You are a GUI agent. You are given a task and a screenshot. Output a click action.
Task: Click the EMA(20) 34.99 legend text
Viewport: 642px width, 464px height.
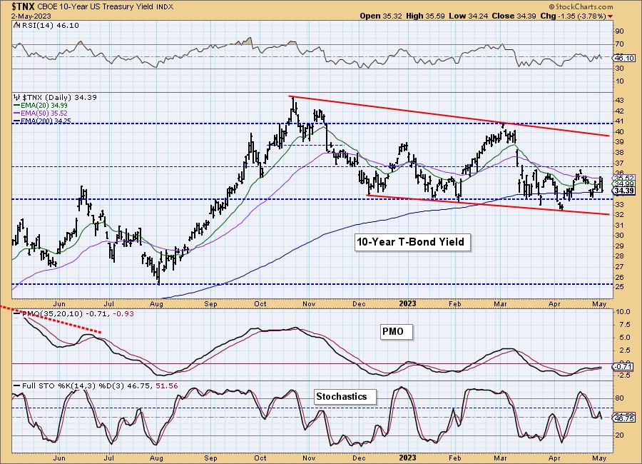(x=44, y=106)
